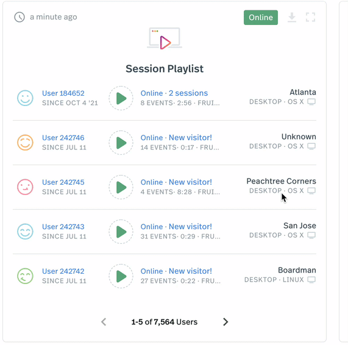Go to previous page of users
348x345 pixels.
104,322
